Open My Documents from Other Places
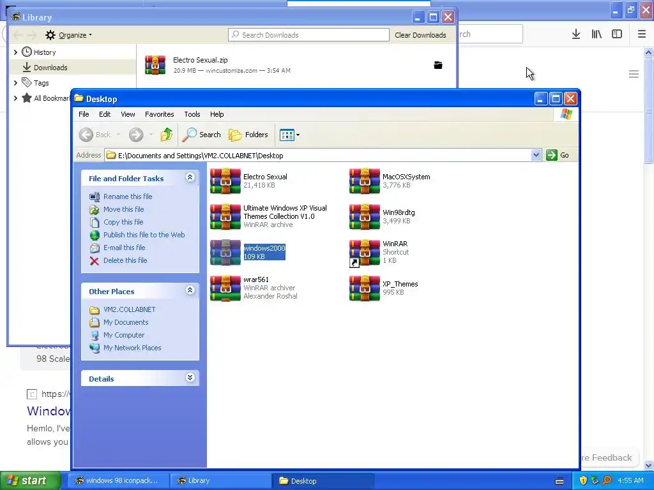This screenshot has height=490, width=654. tap(126, 322)
